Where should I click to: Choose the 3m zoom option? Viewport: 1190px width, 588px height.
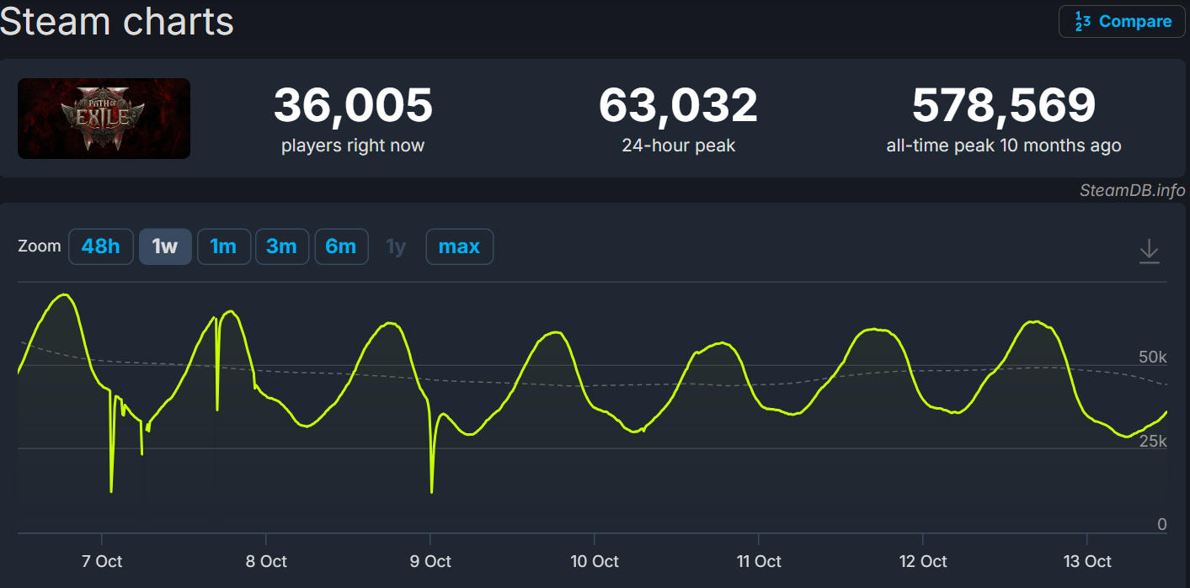click(x=281, y=247)
